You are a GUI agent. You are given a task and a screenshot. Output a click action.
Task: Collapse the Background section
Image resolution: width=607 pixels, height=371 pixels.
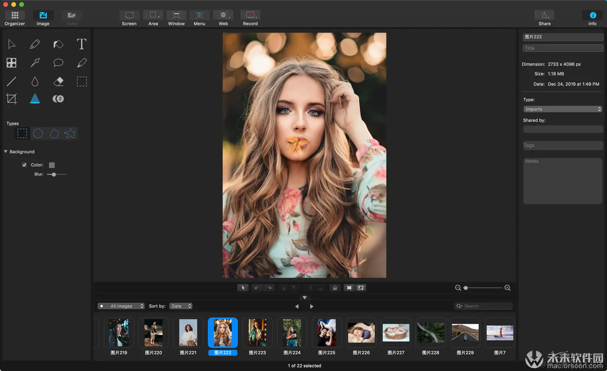coord(6,152)
